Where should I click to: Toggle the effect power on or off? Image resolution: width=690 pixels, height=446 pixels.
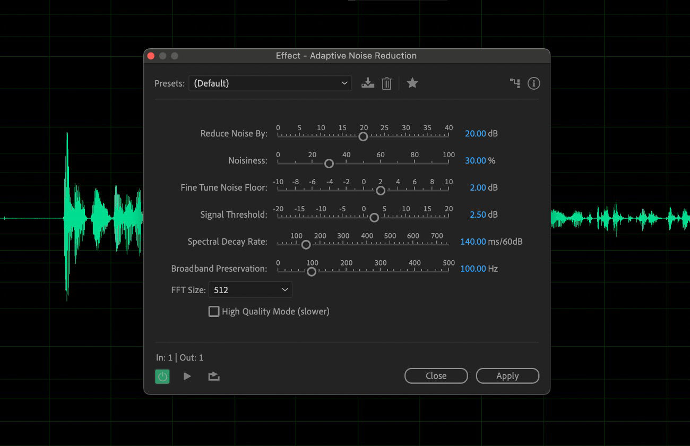pos(162,376)
